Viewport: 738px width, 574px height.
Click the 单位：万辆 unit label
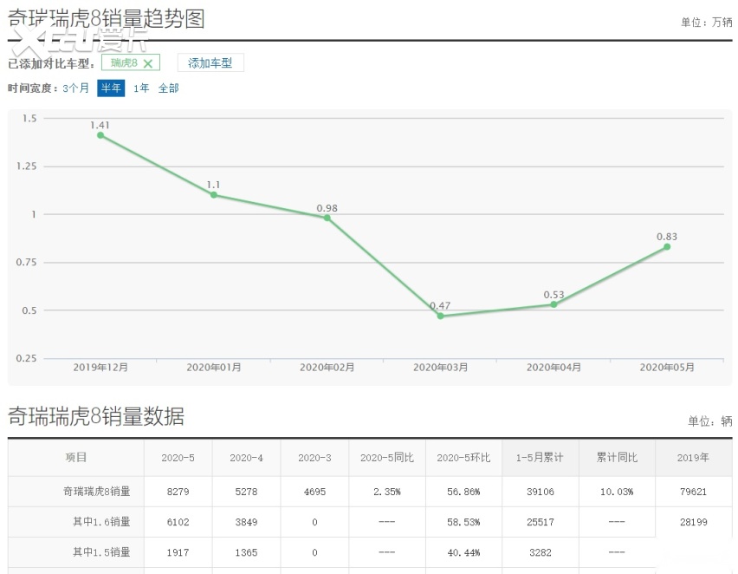(x=707, y=23)
